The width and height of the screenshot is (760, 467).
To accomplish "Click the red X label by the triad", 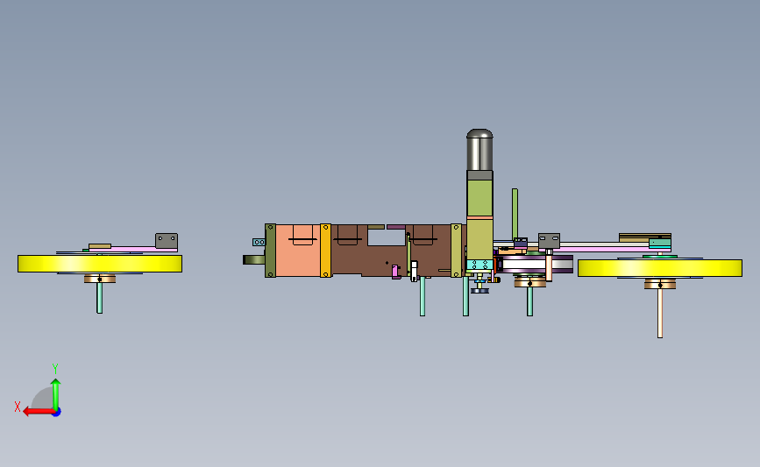I will click(18, 407).
